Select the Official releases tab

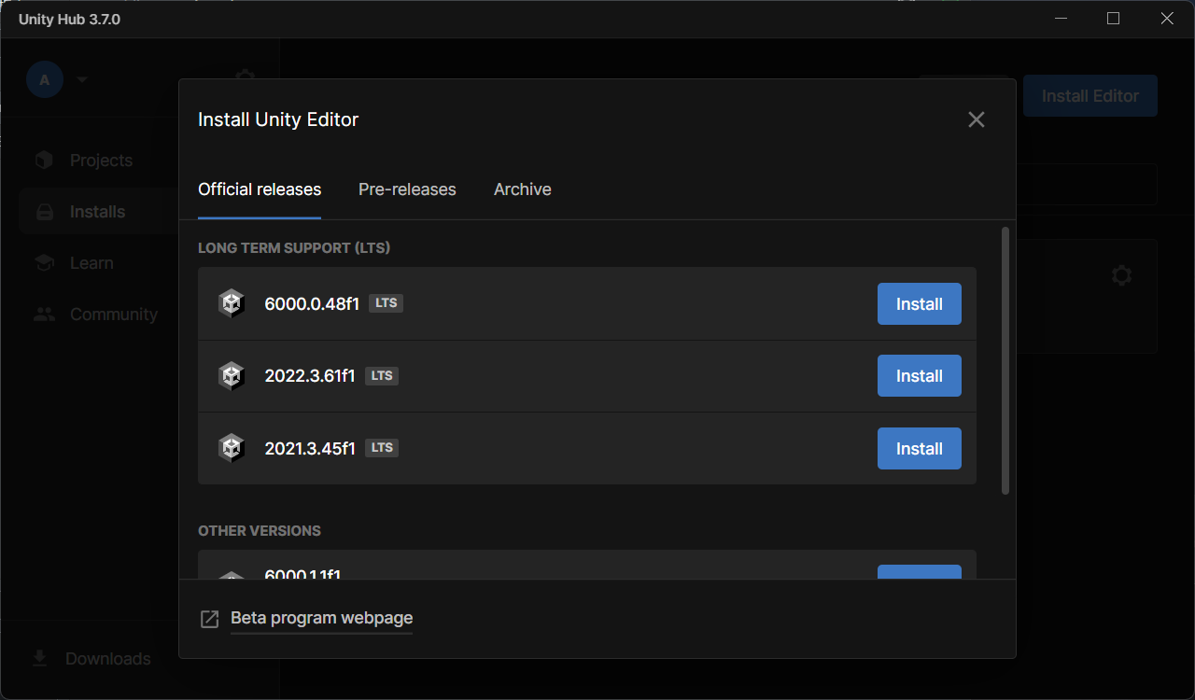click(260, 189)
